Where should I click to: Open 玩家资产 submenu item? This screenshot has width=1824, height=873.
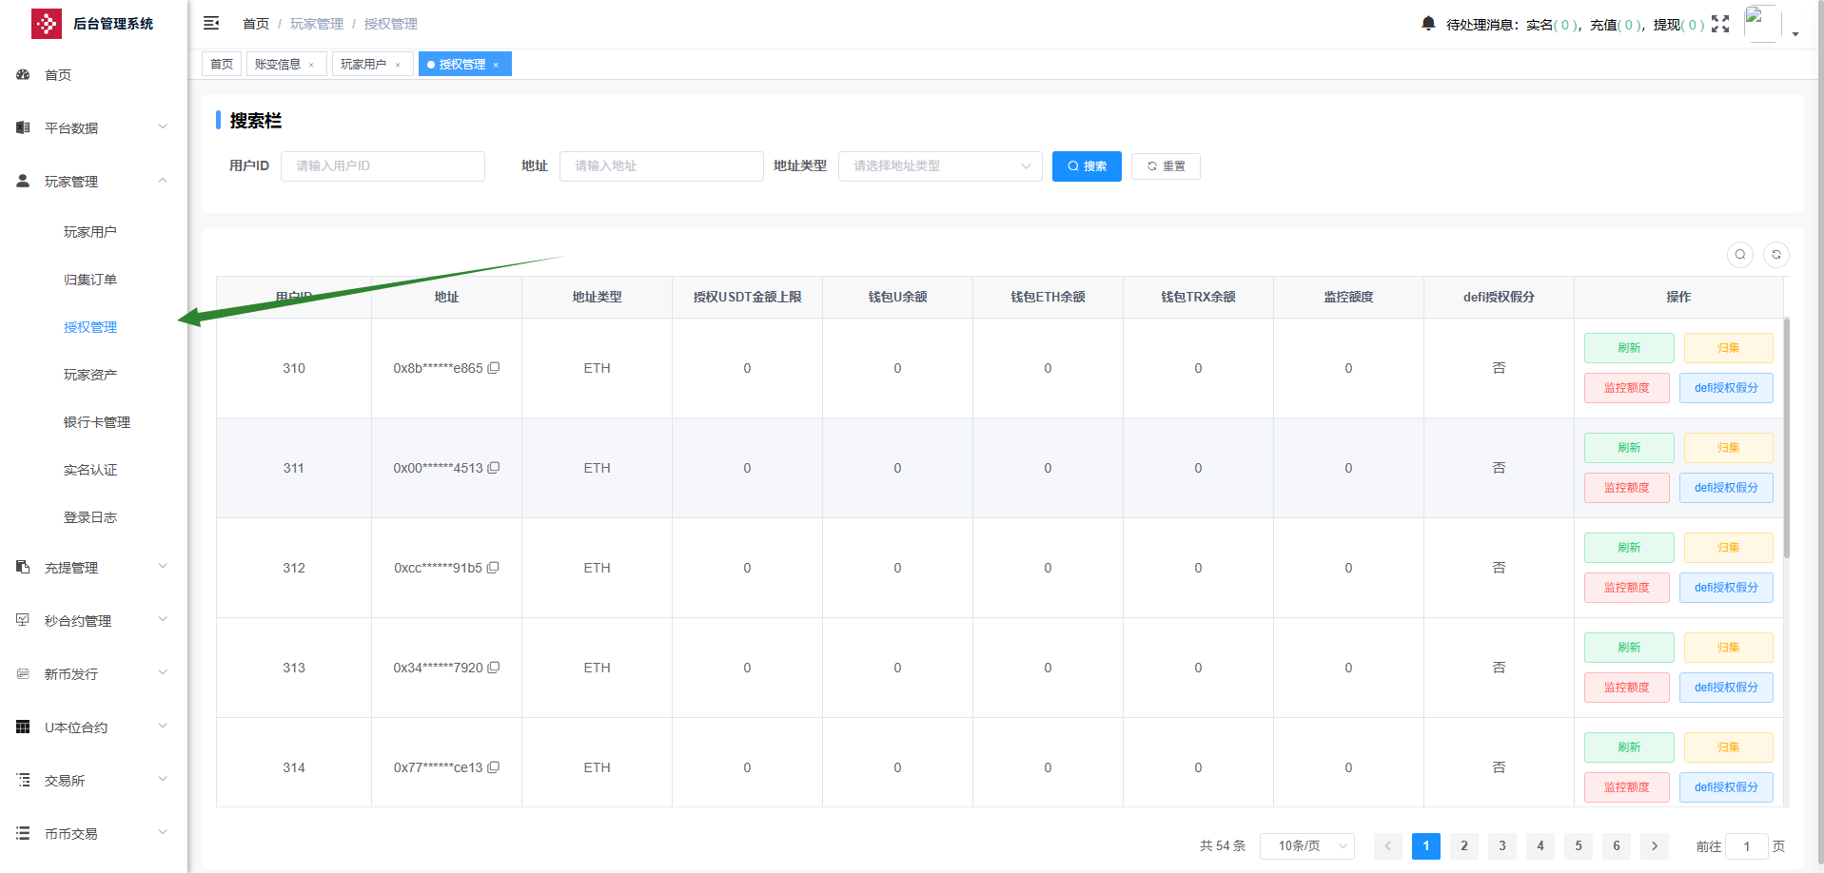pyautogui.click(x=93, y=375)
